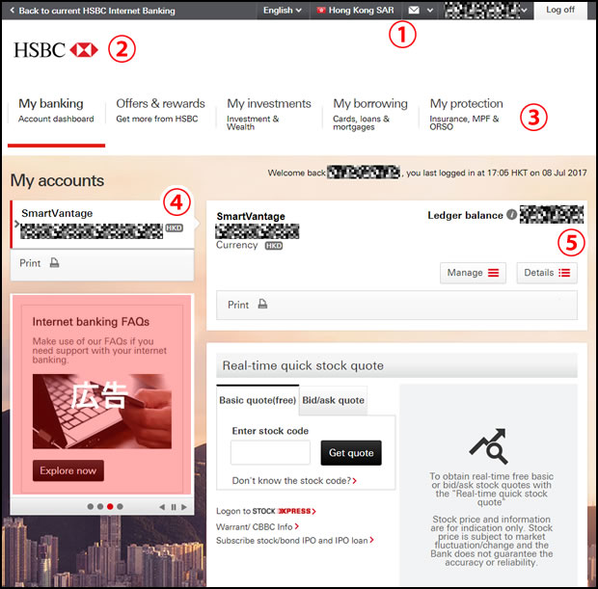Screen dimensions: 598x589
Task: Click the Ledger balance info icon
Action: (511, 215)
